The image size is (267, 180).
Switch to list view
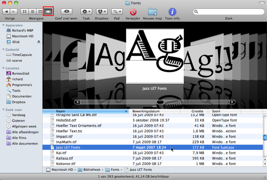(33, 12)
